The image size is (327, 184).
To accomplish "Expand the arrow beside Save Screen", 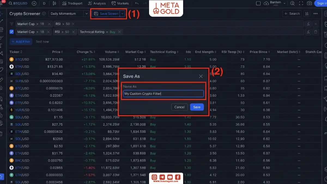I will [x=123, y=14].
